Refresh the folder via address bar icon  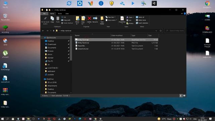click(161, 31)
